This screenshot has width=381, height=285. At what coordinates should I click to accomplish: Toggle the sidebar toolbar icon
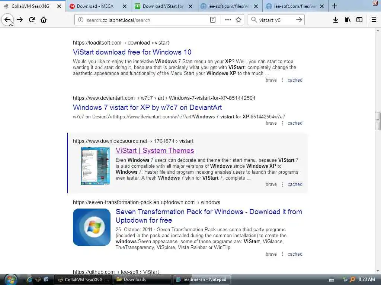(x=359, y=20)
